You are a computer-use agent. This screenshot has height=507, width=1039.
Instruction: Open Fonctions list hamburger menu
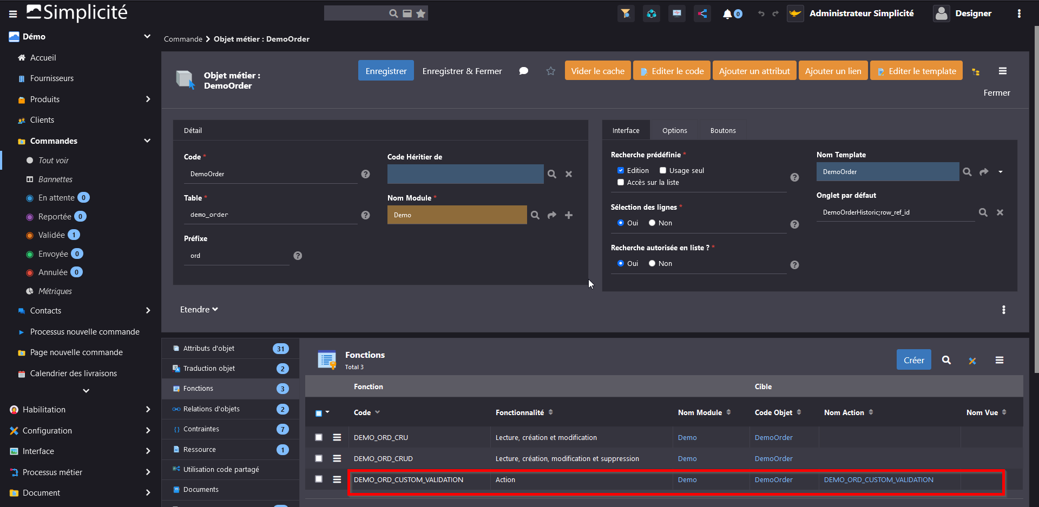click(x=999, y=360)
